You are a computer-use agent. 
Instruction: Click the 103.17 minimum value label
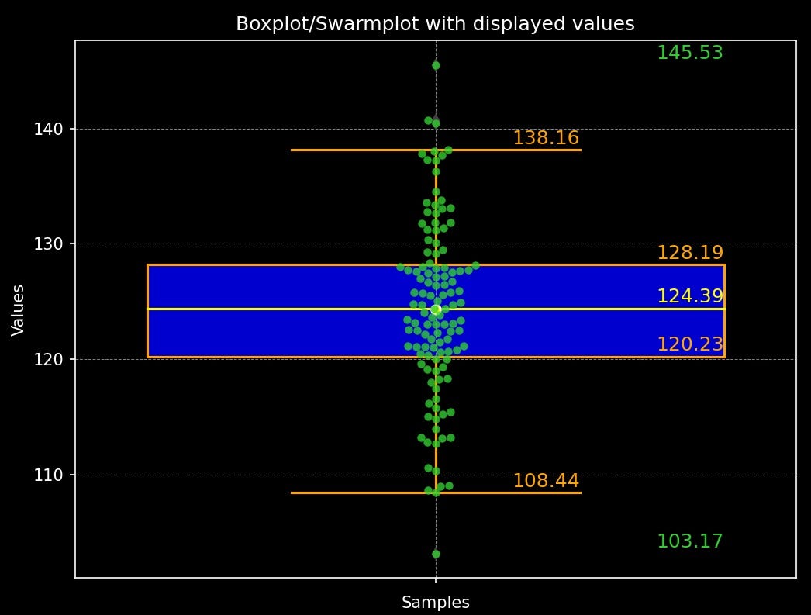(x=688, y=541)
